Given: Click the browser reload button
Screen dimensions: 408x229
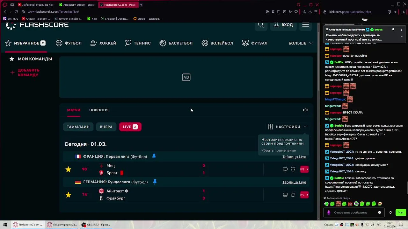Looking at the screenshot, I should coord(16,12).
